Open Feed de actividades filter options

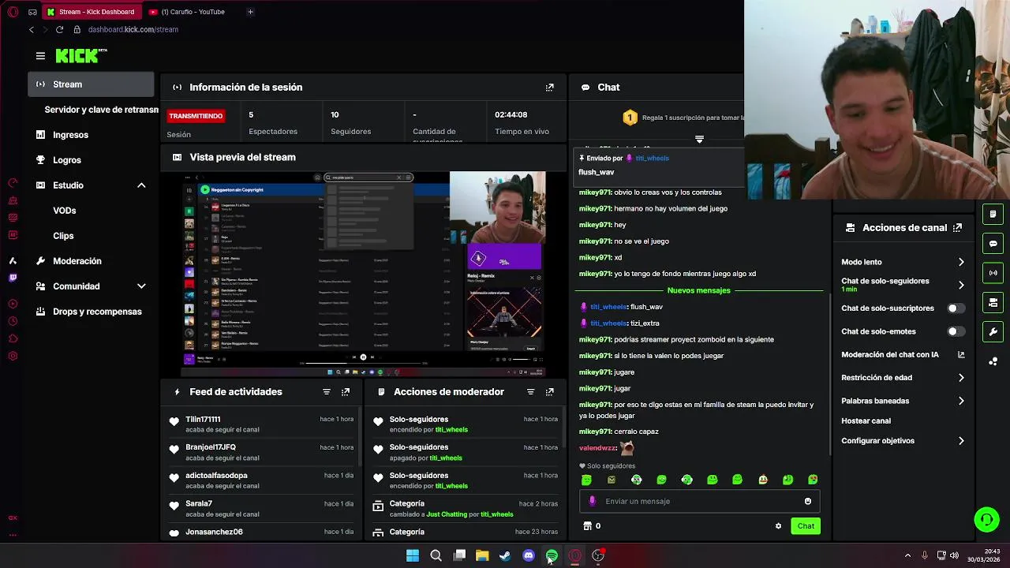pos(327,392)
